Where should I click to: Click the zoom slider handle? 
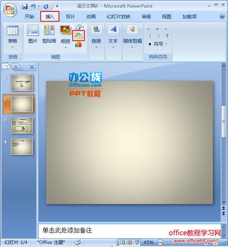pyautogui.click(x=172, y=242)
